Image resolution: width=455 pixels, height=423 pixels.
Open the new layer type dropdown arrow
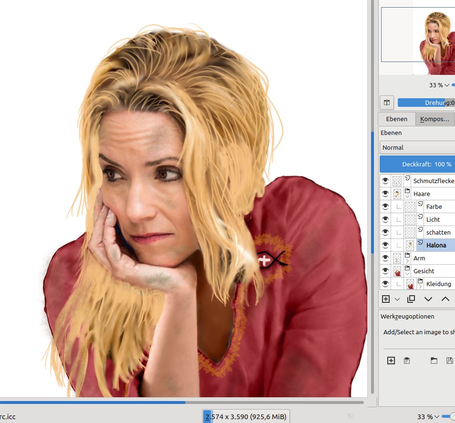(x=397, y=299)
